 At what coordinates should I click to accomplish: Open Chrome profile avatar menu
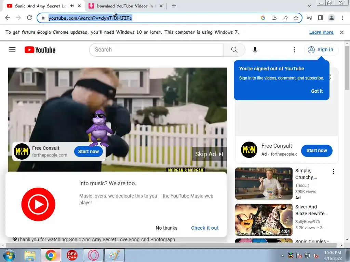(332, 18)
